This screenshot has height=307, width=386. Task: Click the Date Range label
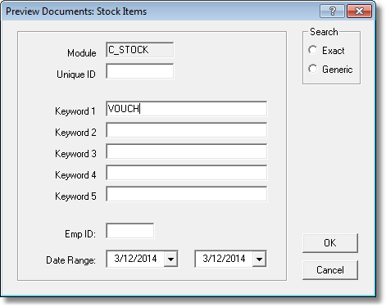point(70,260)
